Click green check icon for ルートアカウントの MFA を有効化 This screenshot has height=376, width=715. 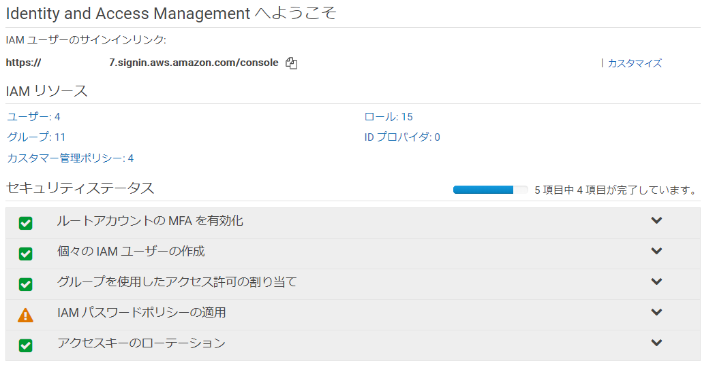25,223
